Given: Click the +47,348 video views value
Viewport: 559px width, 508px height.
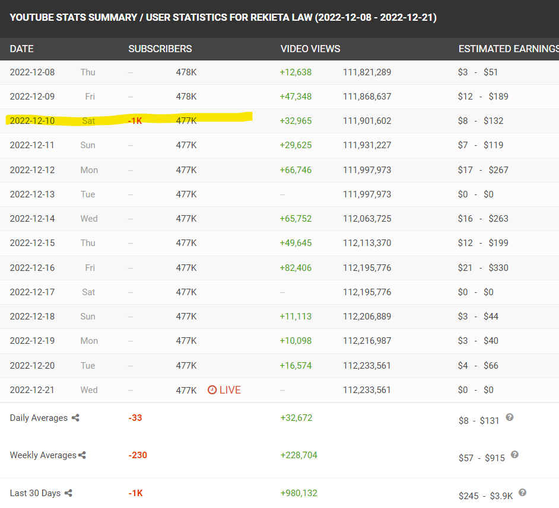Looking at the screenshot, I should [296, 97].
